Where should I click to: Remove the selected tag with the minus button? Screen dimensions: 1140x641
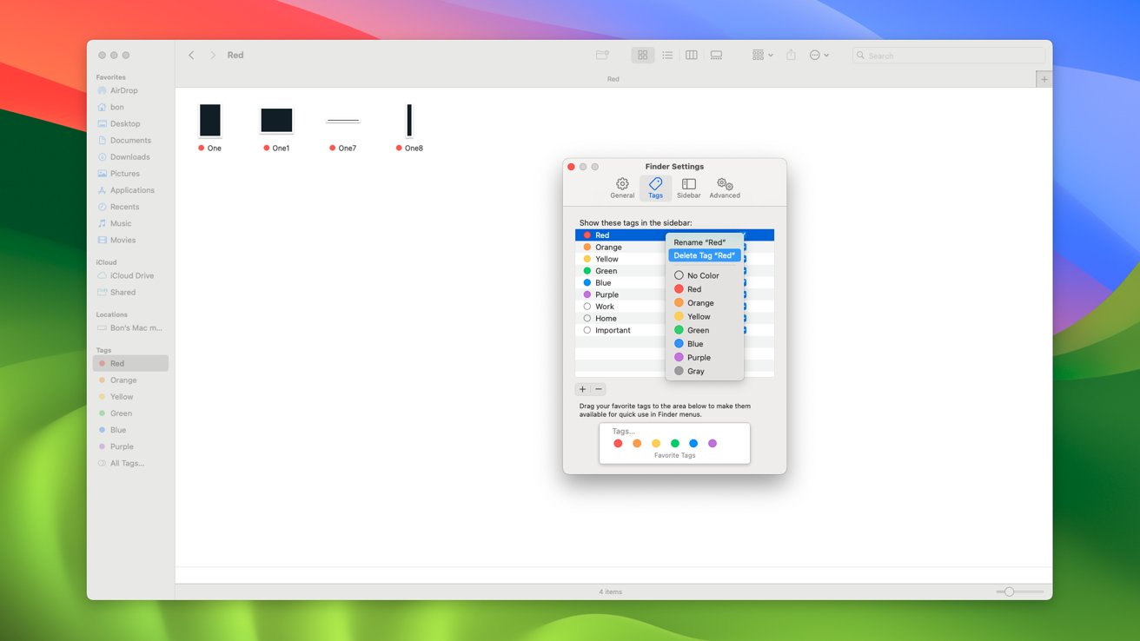[x=599, y=390]
